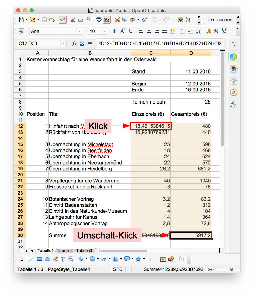The height and width of the screenshot is (293, 254).
Task: Open the font size 10 dropdown
Action: tap(104, 31)
